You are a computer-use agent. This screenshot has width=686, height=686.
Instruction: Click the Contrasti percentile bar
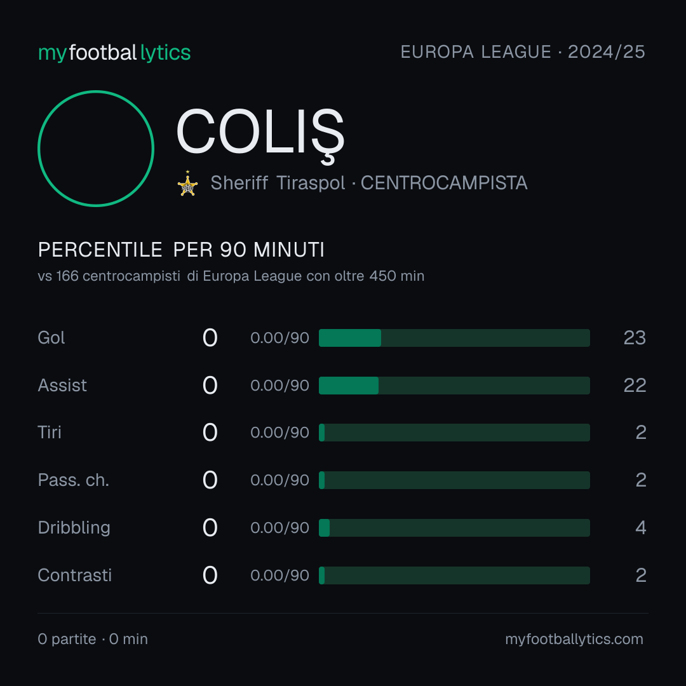(x=454, y=575)
